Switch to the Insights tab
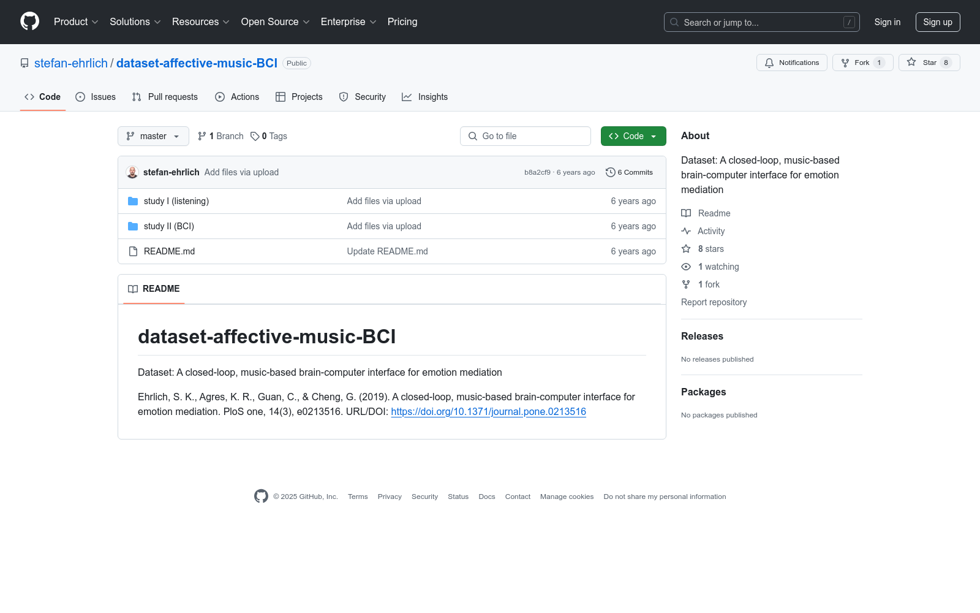The height and width of the screenshot is (613, 980). pyautogui.click(x=425, y=97)
